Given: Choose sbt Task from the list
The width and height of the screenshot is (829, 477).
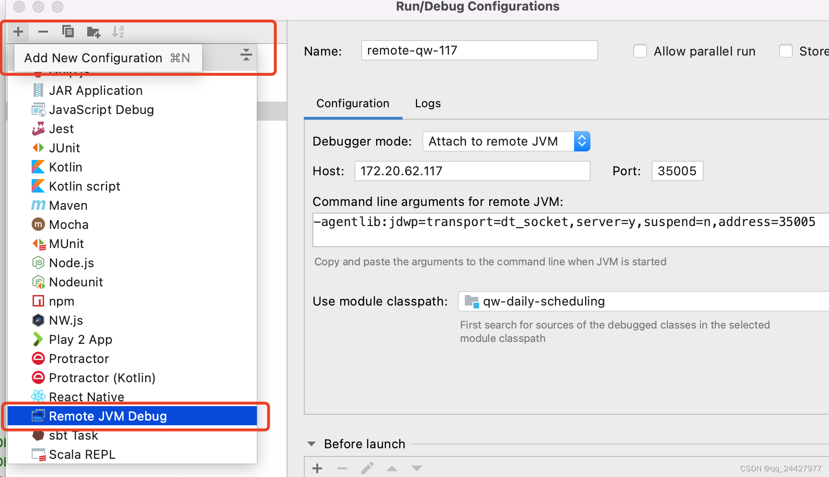Looking at the screenshot, I should click(x=132, y=435).
